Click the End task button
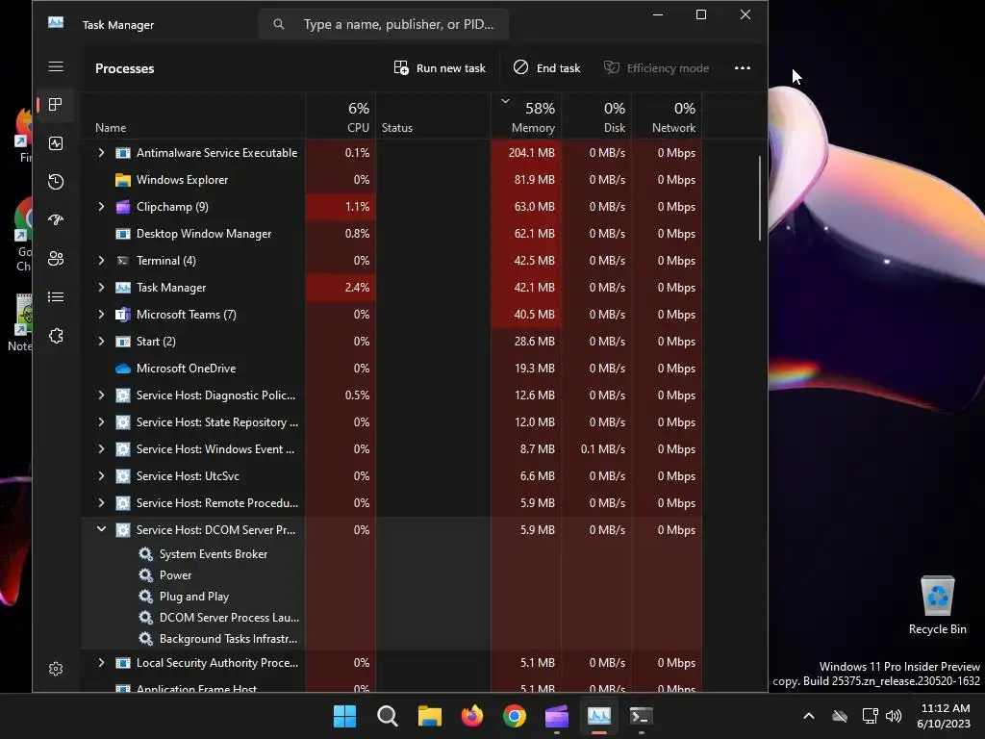Image resolution: width=985 pixels, height=739 pixels. pos(547,68)
